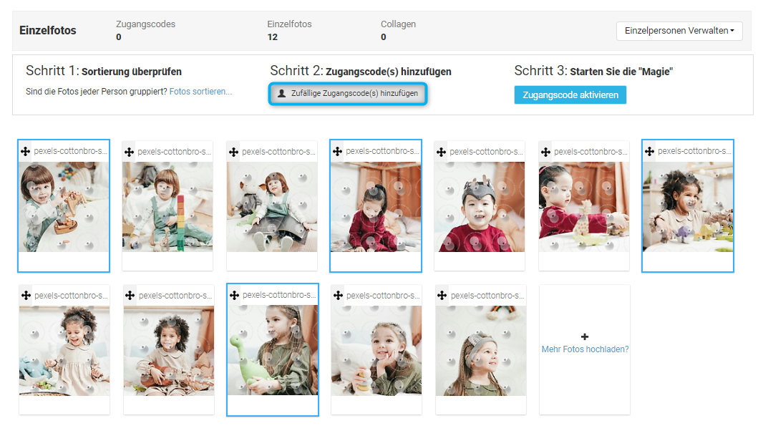Click move handle on the toy dinosaurs table photo
The image size is (763, 436).
click(x=650, y=151)
